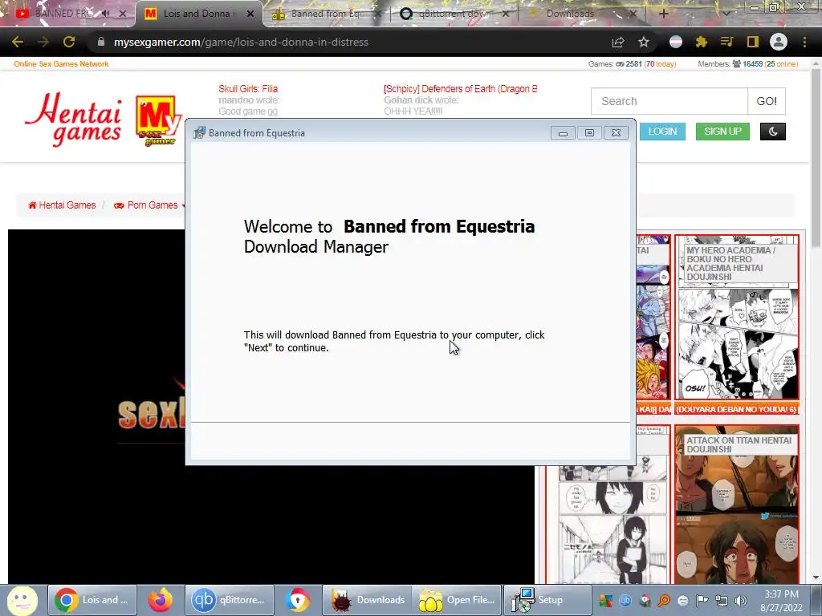Open a new browser tab
This screenshot has width=822, height=616.
(x=663, y=14)
